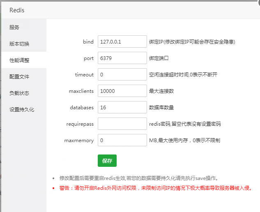Switch to the 版本切换 tab
The width and height of the screenshot is (260, 212).
(x=19, y=44)
